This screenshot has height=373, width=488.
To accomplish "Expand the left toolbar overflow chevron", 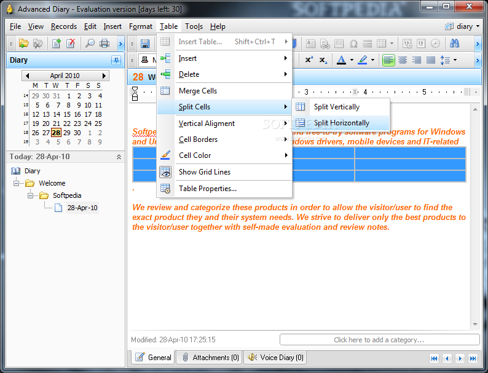I will tap(120, 44).
